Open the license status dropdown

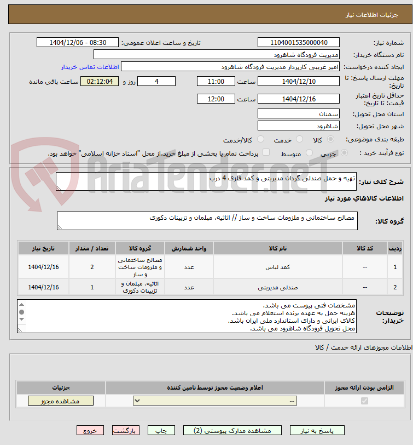(x=215, y=401)
